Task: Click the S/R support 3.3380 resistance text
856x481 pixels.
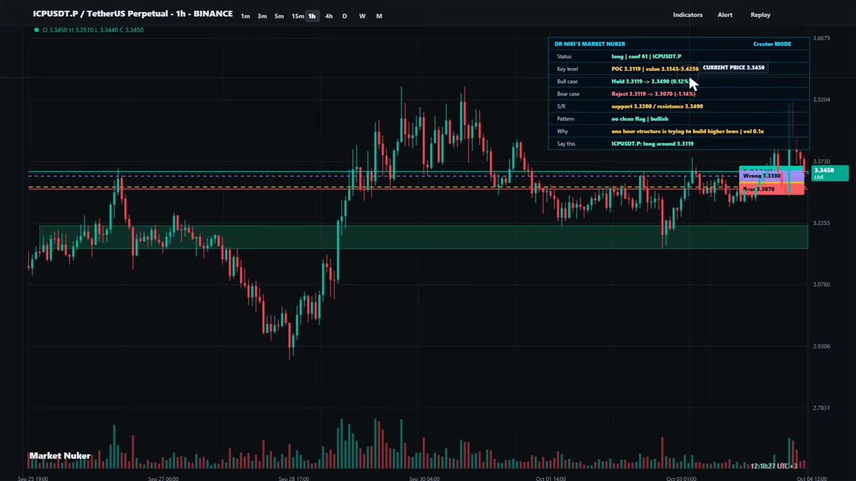Action: coord(657,106)
